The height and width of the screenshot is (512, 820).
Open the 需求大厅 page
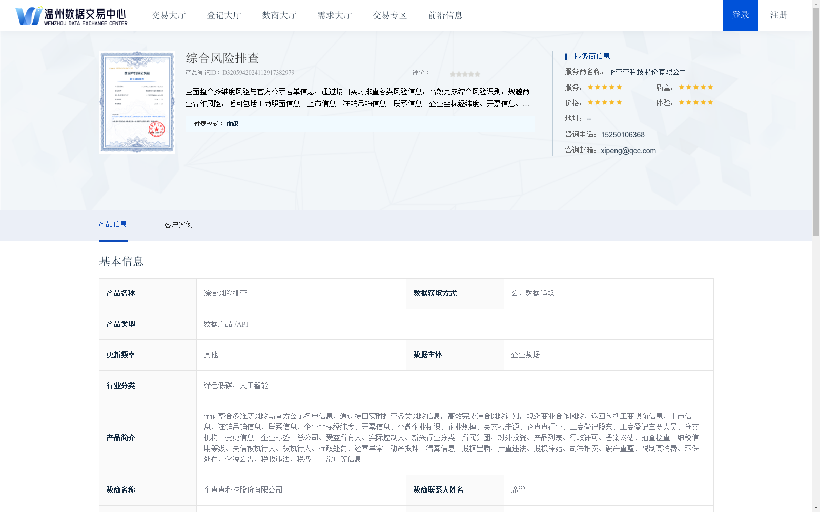point(335,15)
